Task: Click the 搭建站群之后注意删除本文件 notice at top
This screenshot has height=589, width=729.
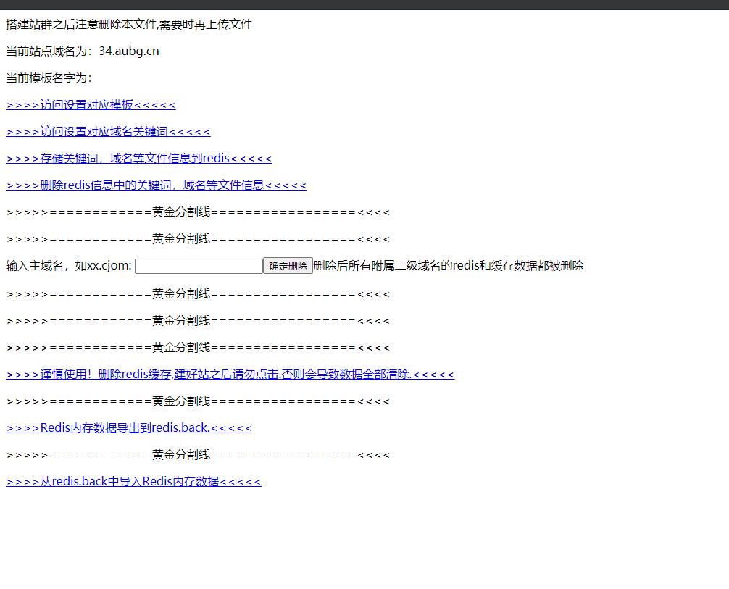Action: 129,25
